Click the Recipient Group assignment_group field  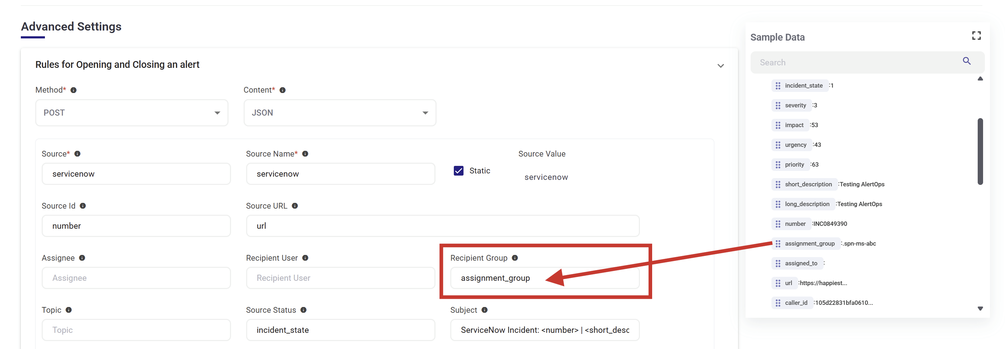544,278
